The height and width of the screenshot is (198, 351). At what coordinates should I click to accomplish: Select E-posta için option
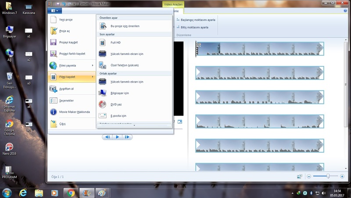[x=134, y=116]
